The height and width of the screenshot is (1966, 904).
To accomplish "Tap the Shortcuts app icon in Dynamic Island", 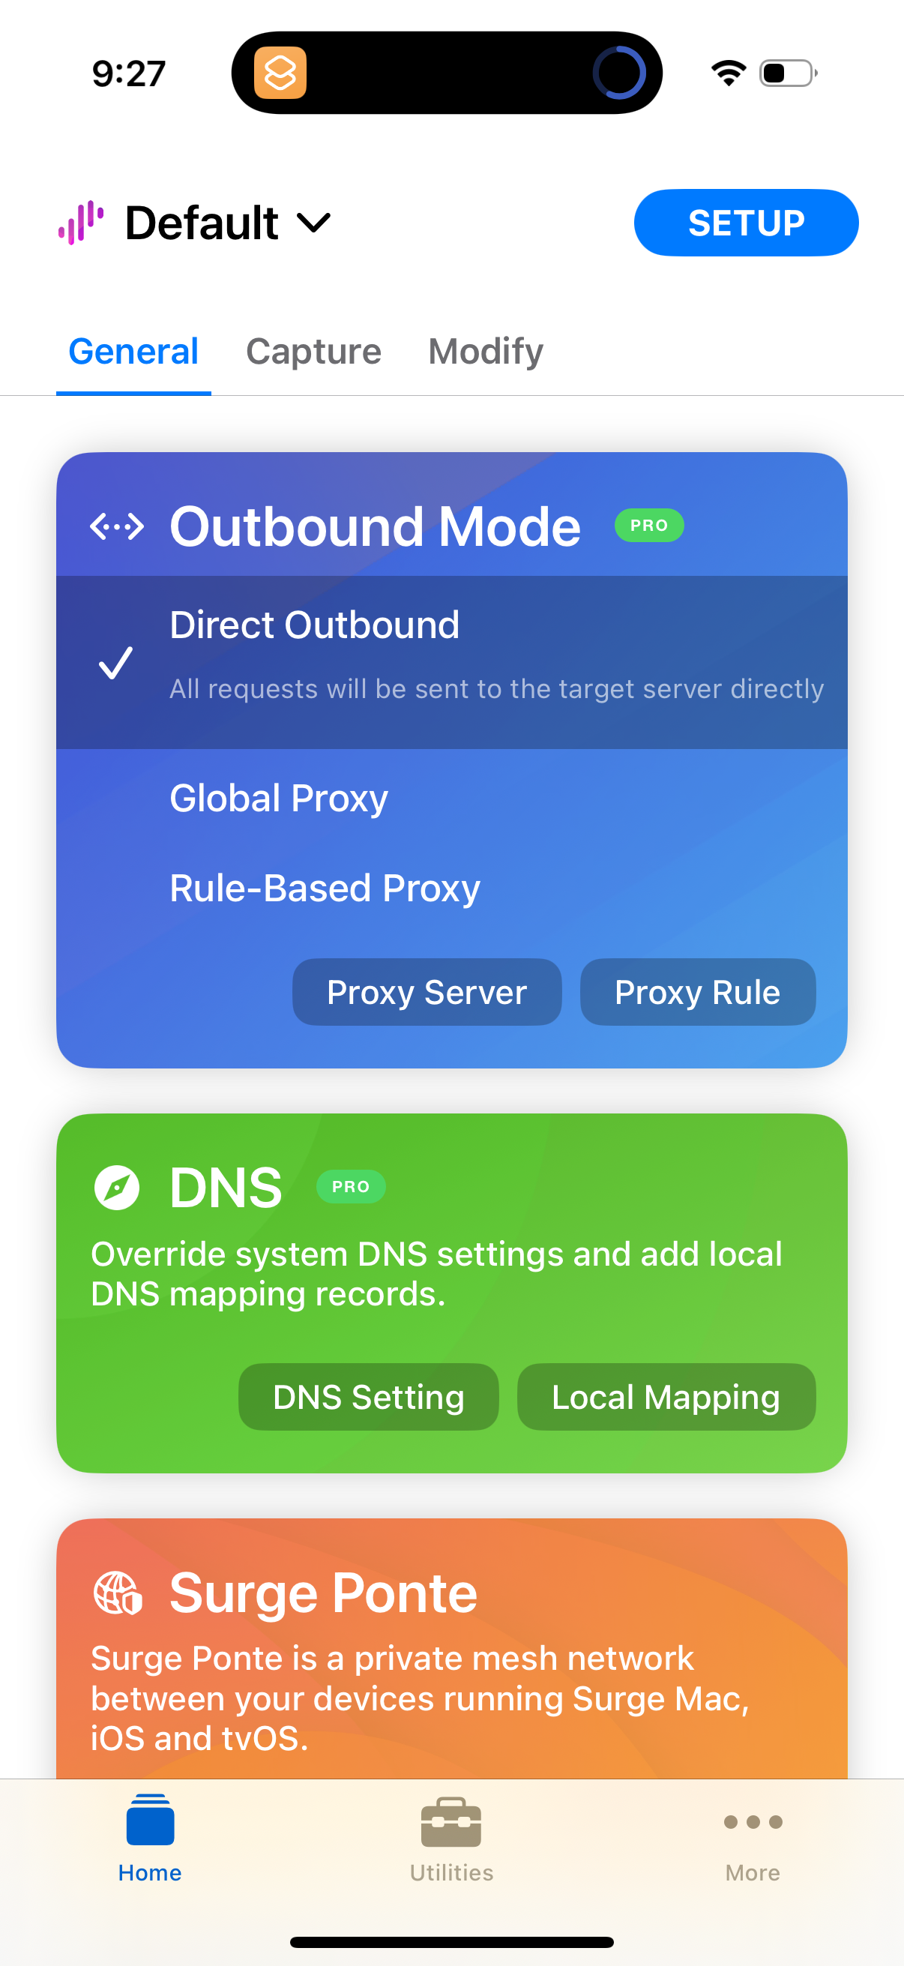I will tap(280, 73).
